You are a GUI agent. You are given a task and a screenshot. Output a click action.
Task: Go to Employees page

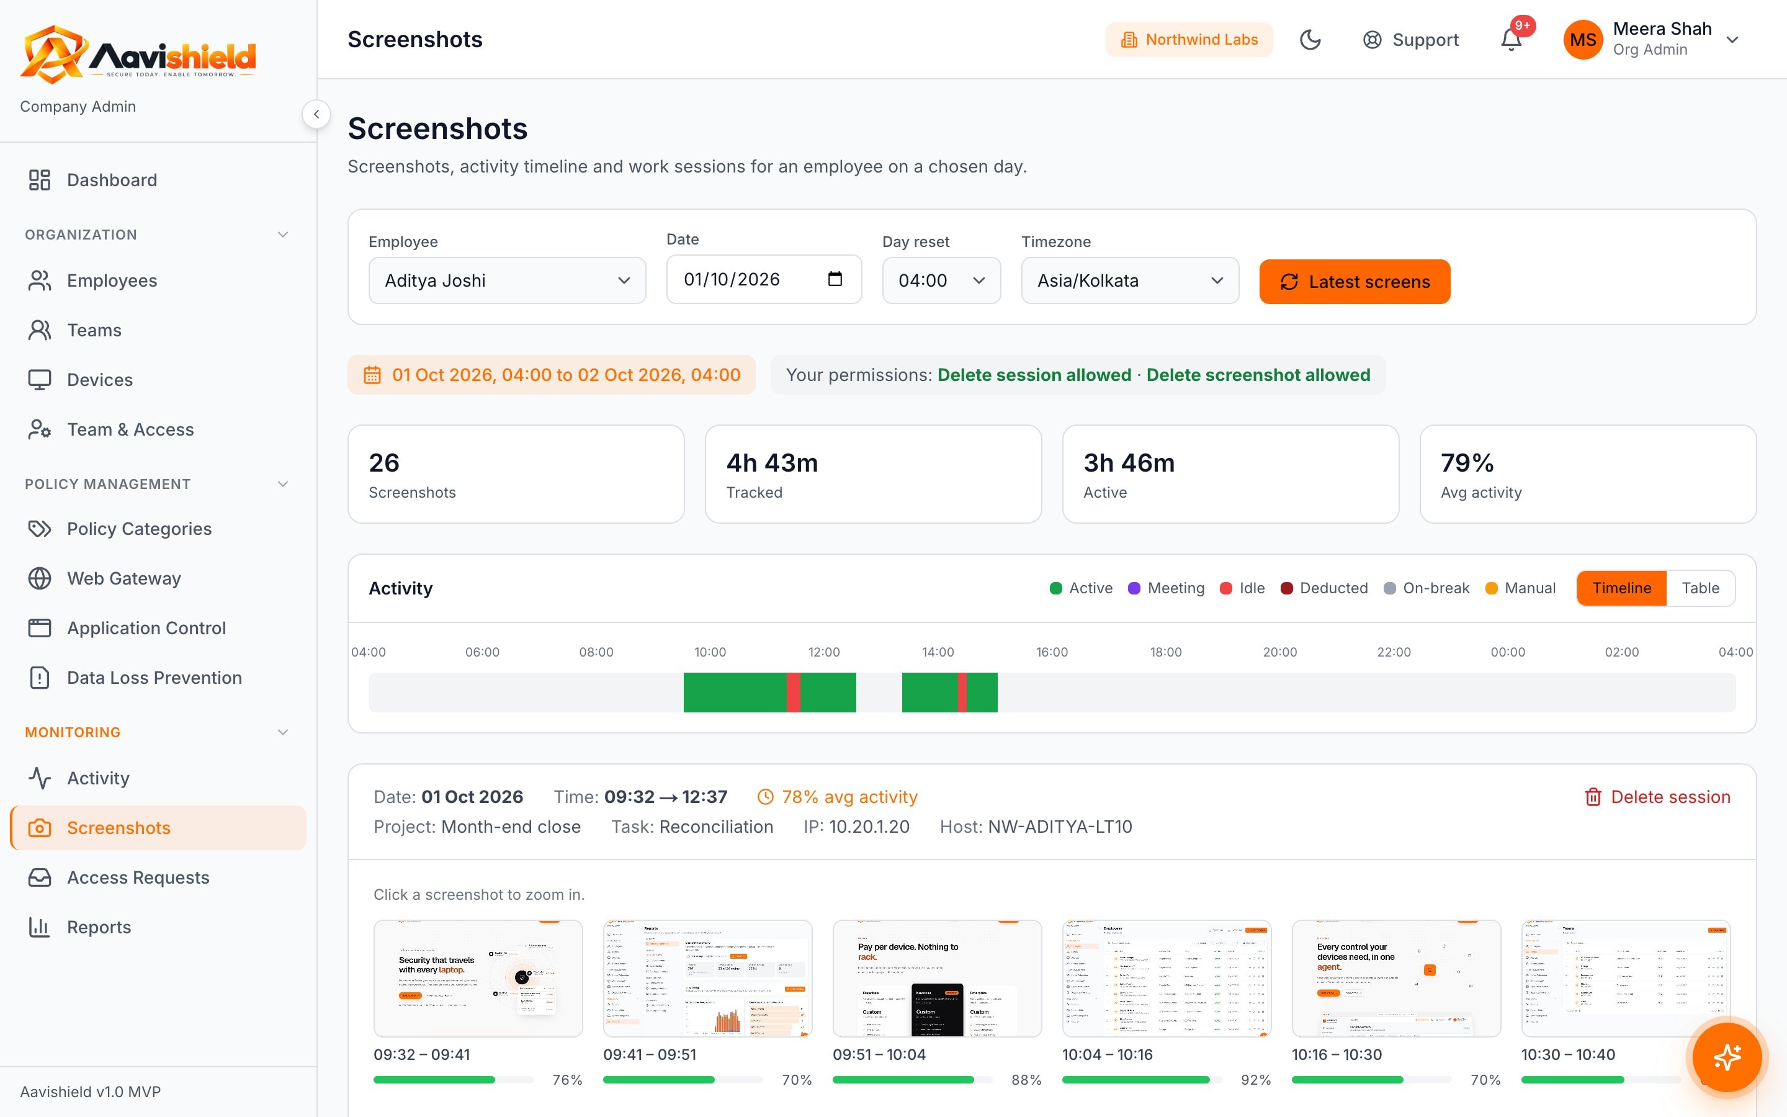click(158, 280)
